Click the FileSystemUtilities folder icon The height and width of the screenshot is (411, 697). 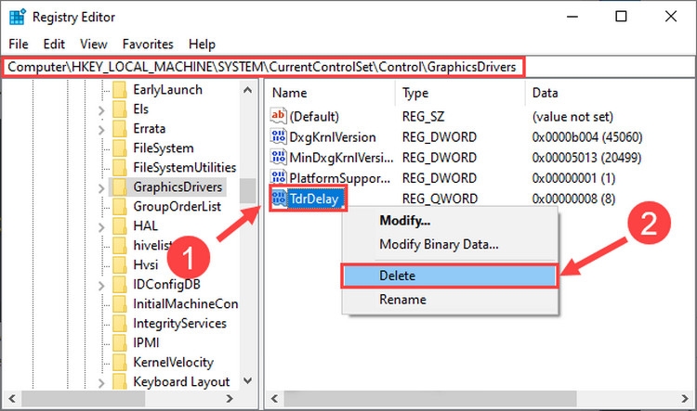pyautogui.click(x=120, y=168)
